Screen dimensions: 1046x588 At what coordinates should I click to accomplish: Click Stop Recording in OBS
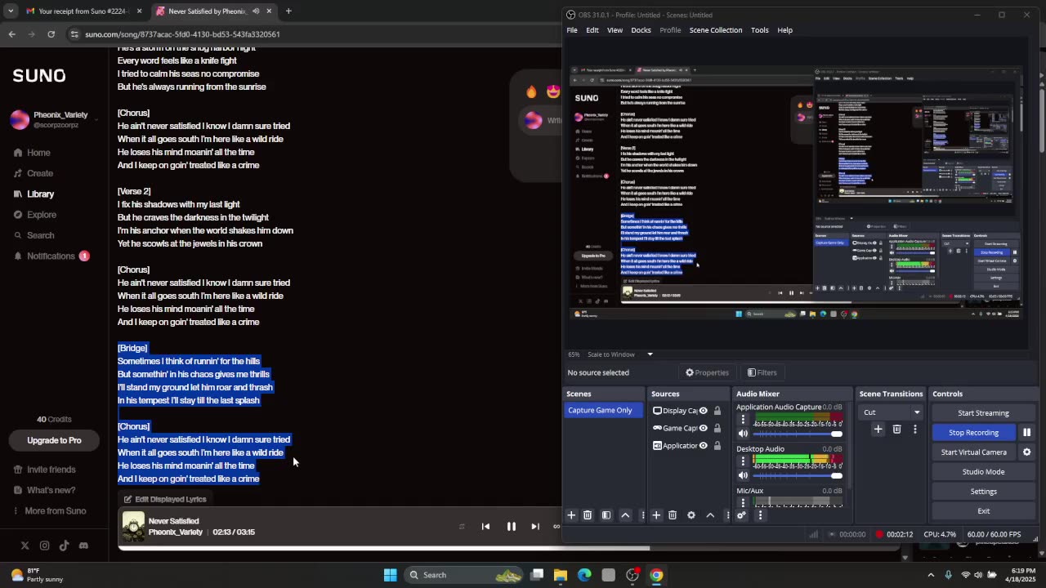coord(973,433)
